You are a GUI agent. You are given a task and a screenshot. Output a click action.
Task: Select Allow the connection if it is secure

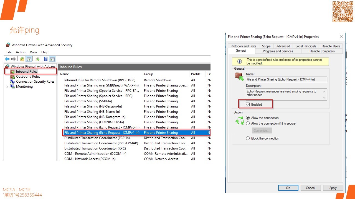(x=248, y=123)
